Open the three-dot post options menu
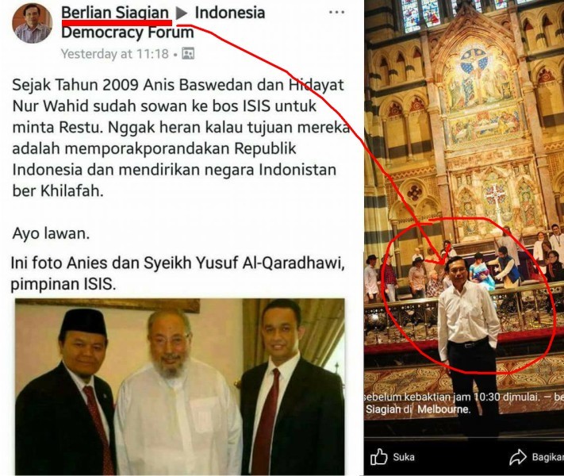The width and height of the screenshot is (564, 476). (x=336, y=13)
